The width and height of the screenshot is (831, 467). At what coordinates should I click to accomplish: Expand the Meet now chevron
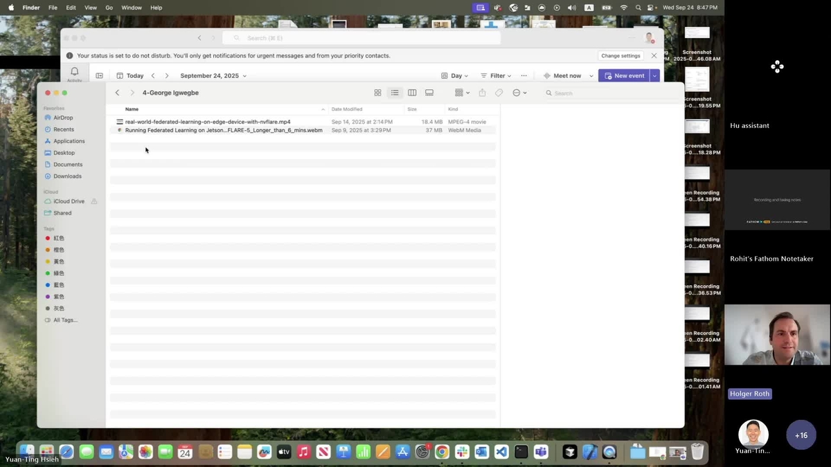click(x=591, y=76)
